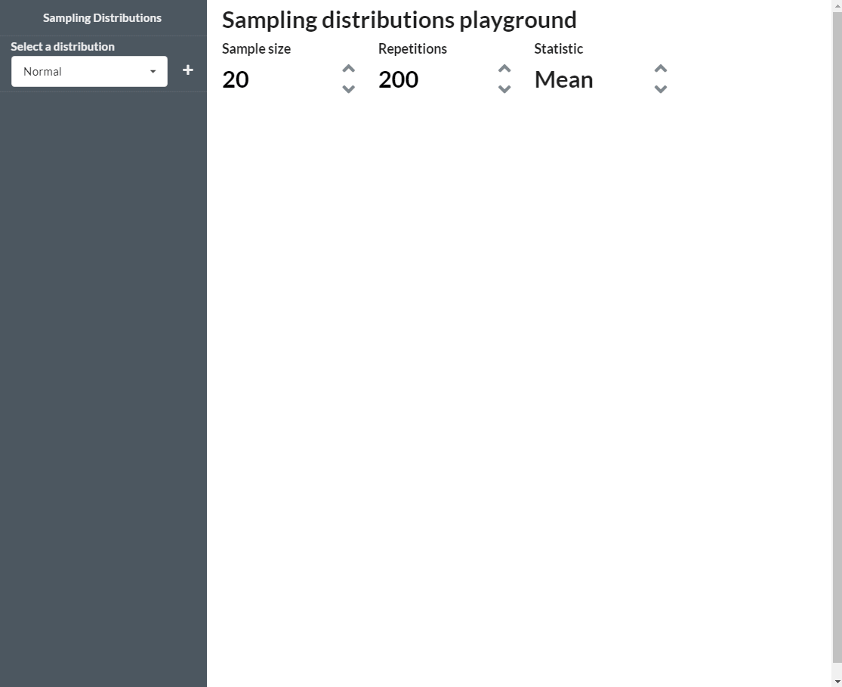Image resolution: width=842 pixels, height=687 pixels.
Task: Increase sample size with up chevron
Action: point(348,69)
